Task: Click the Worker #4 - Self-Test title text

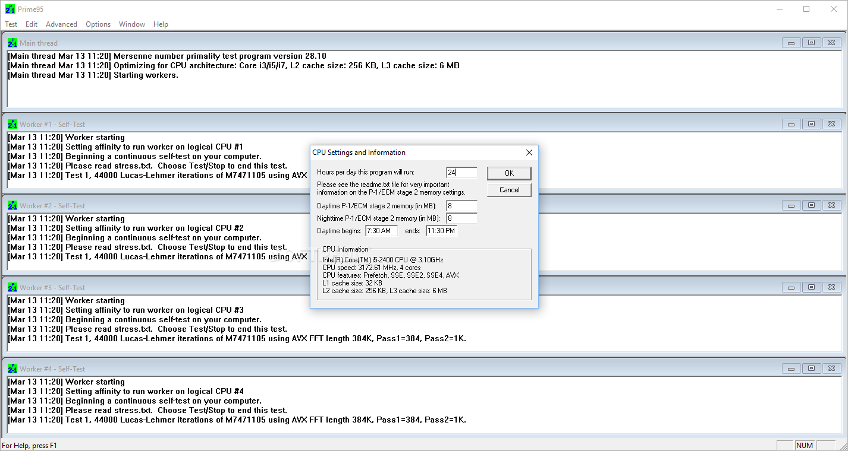Action: tap(52, 369)
